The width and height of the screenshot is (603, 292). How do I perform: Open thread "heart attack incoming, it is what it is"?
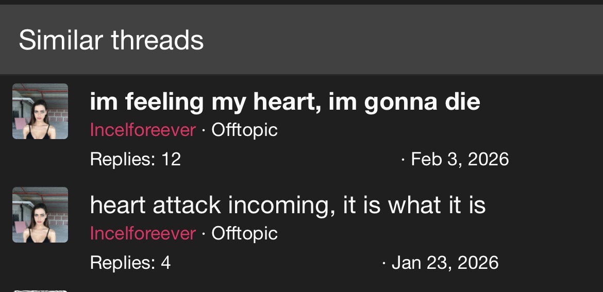(288, 205)
